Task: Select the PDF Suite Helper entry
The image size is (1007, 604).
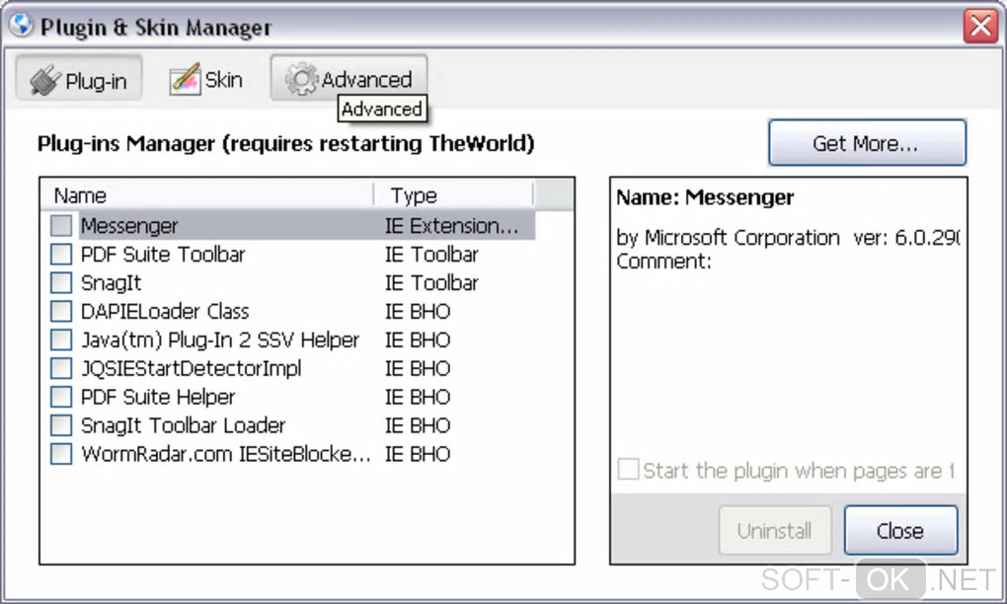Action: click(158, 398)
